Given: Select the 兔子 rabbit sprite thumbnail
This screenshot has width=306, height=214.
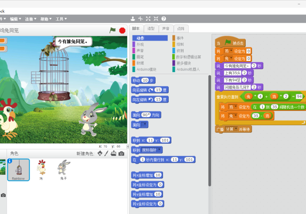Looking at the screenshot, I should pyautogui.click(x=64, y=169).
